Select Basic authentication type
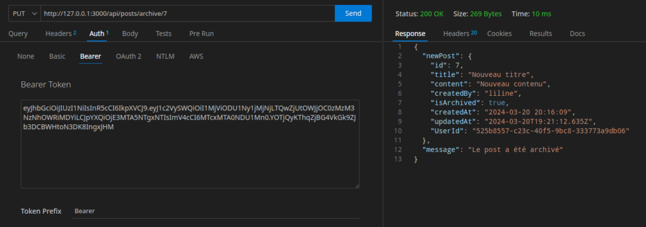This screenshot has height=227, width=646. (57, 57)
